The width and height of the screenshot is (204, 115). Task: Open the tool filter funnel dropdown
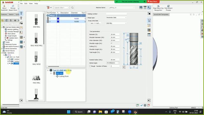tap(49, 8)
